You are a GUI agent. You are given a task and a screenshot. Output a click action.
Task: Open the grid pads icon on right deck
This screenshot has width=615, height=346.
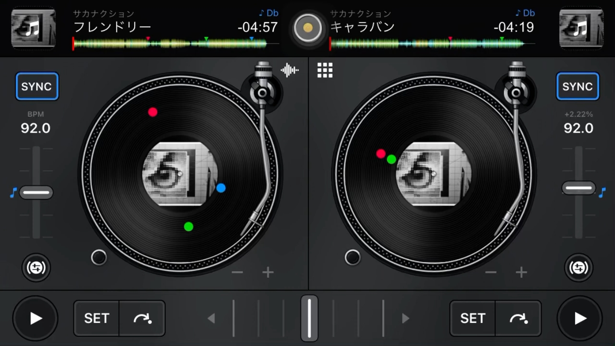pos(325,70)
